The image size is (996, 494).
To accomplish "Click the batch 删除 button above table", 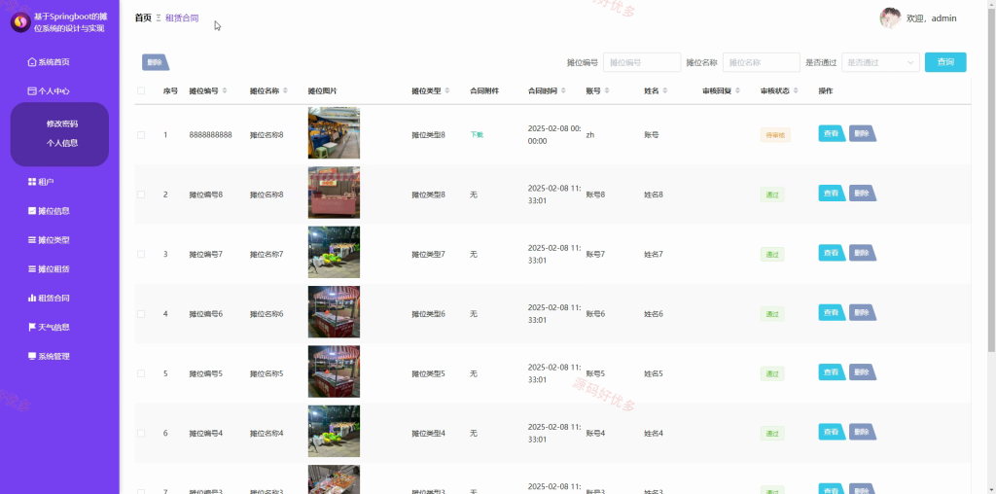I will (x=156, y=62).
